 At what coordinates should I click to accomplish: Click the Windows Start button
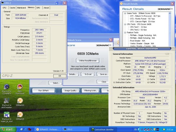pyautogui.click(x=8, y=129)
